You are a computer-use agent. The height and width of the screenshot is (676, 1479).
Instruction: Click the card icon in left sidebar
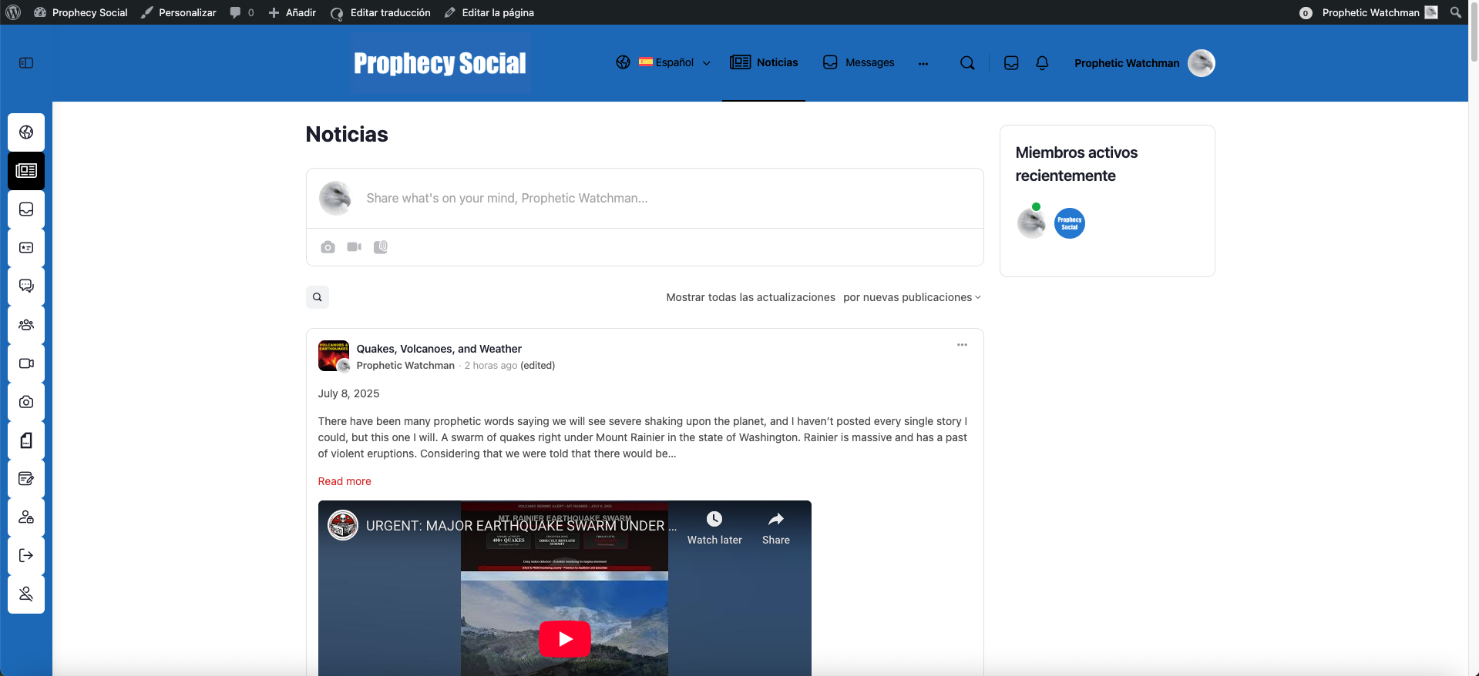(x=26, y=248)
